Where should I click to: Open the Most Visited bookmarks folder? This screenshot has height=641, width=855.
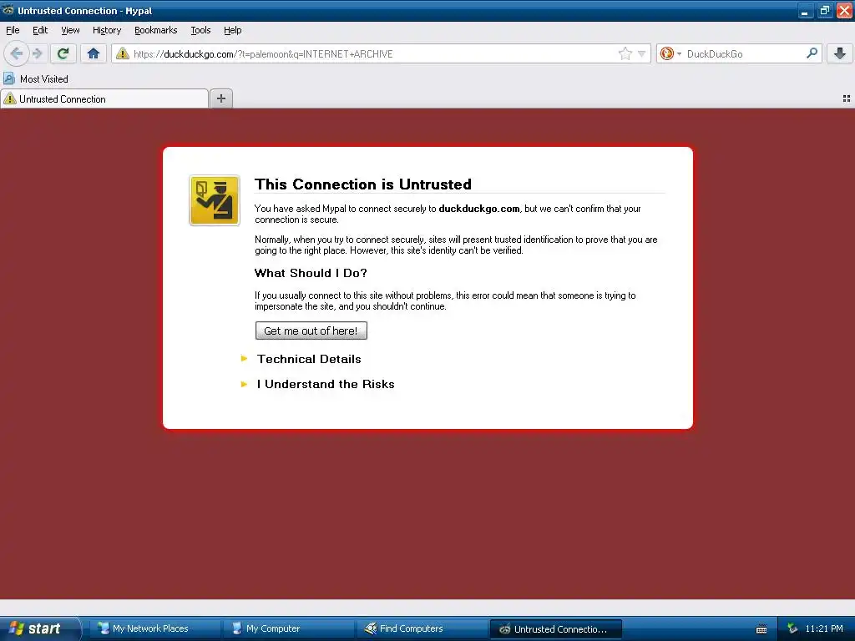36,79
